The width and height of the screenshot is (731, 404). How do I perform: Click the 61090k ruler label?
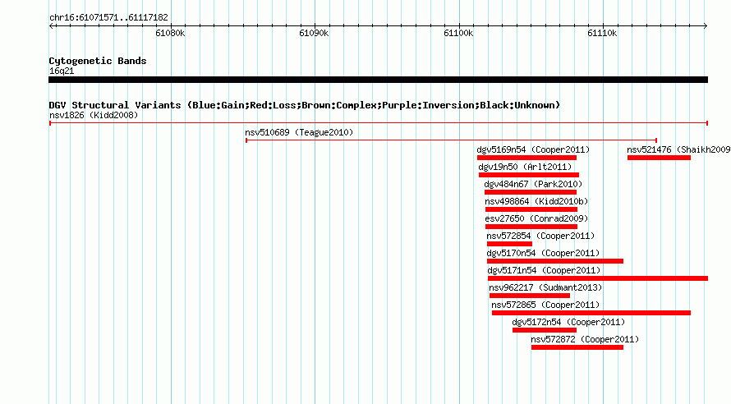point(314,34)
